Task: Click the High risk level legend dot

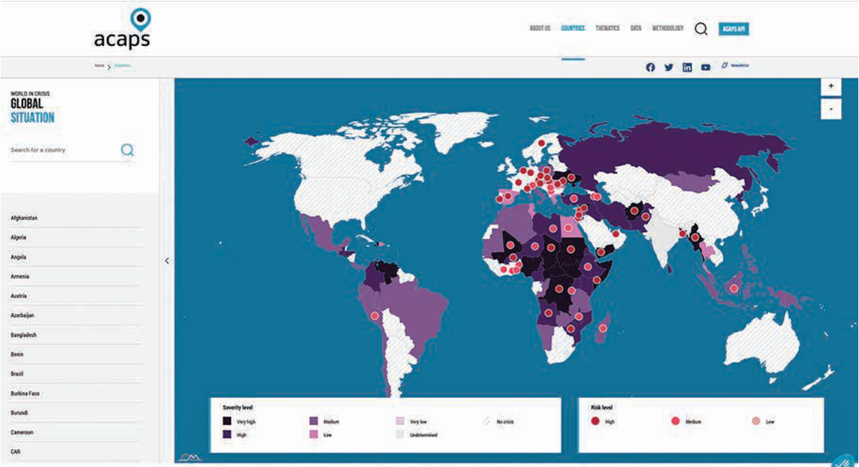Action: [x=596, y=421]
